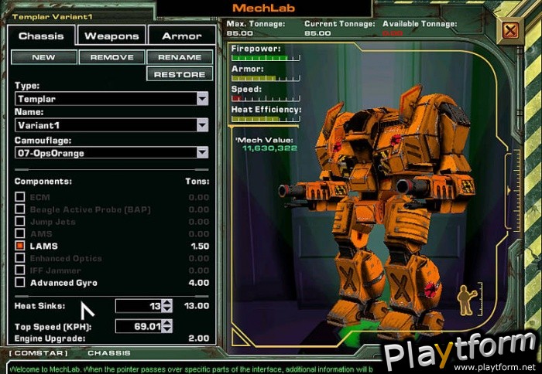Click the Top Speed value field
542x374 pixels.
[139, 326]
